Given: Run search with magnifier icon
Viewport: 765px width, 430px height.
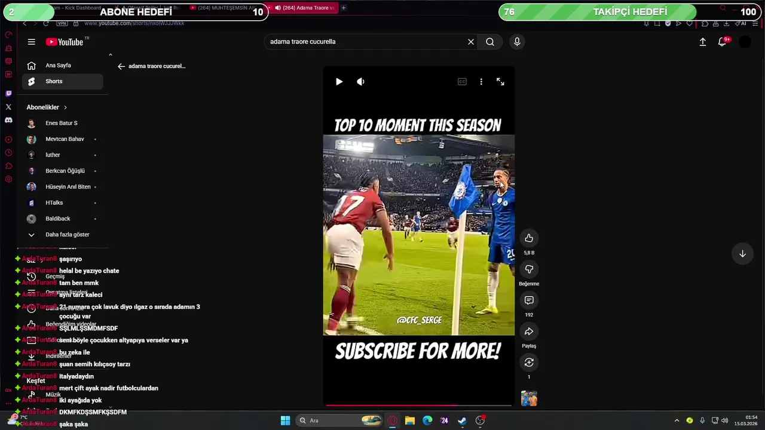Looking at the screenshot, I should [490, 42].
